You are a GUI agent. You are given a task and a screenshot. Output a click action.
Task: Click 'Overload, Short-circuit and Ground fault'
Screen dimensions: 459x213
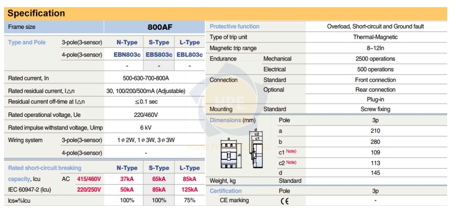[x=375, y=26]
